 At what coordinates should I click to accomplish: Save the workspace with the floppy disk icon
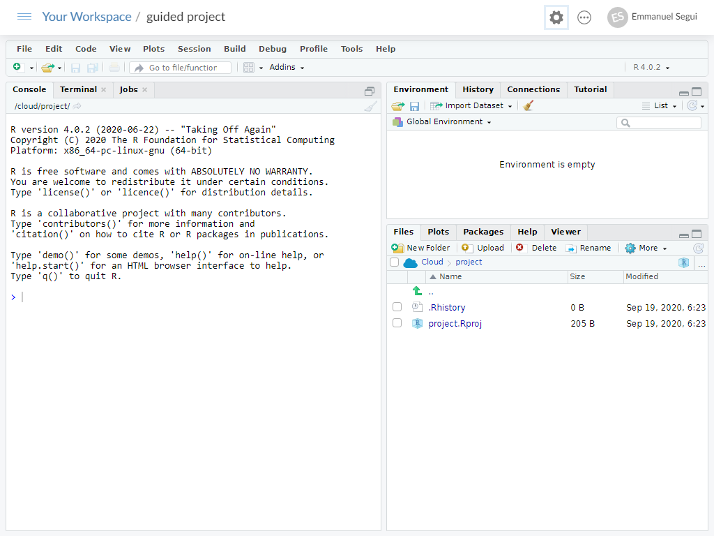(x=415, y=105)
